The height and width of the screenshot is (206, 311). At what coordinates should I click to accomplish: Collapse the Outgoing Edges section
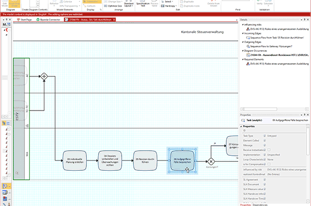(243, 42)
